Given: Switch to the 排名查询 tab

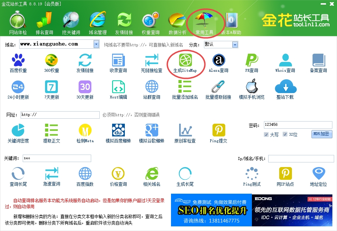Looking at the screenshot, I should click(44, 23).
